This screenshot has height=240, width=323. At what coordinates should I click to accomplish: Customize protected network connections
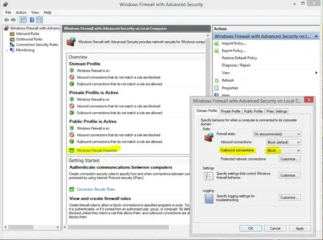click(290, 159)
